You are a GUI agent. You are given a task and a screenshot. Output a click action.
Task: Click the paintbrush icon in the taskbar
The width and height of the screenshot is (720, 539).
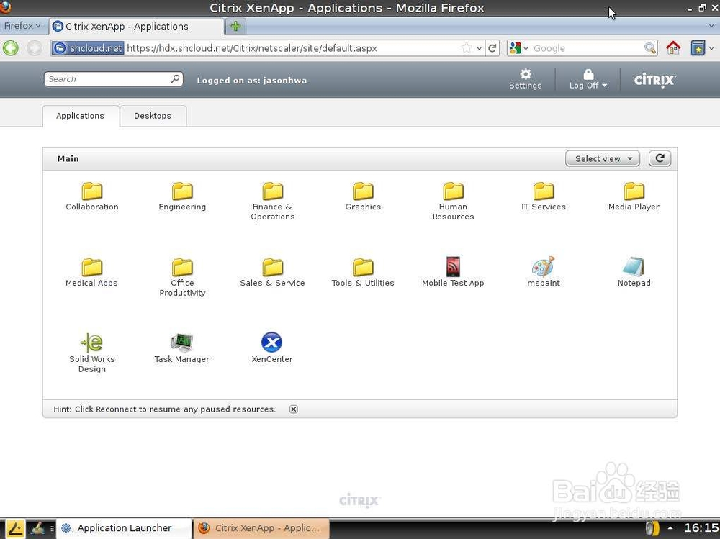pos(38,528)
